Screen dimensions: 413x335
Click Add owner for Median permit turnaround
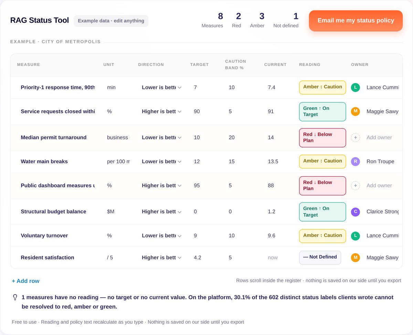379,137
